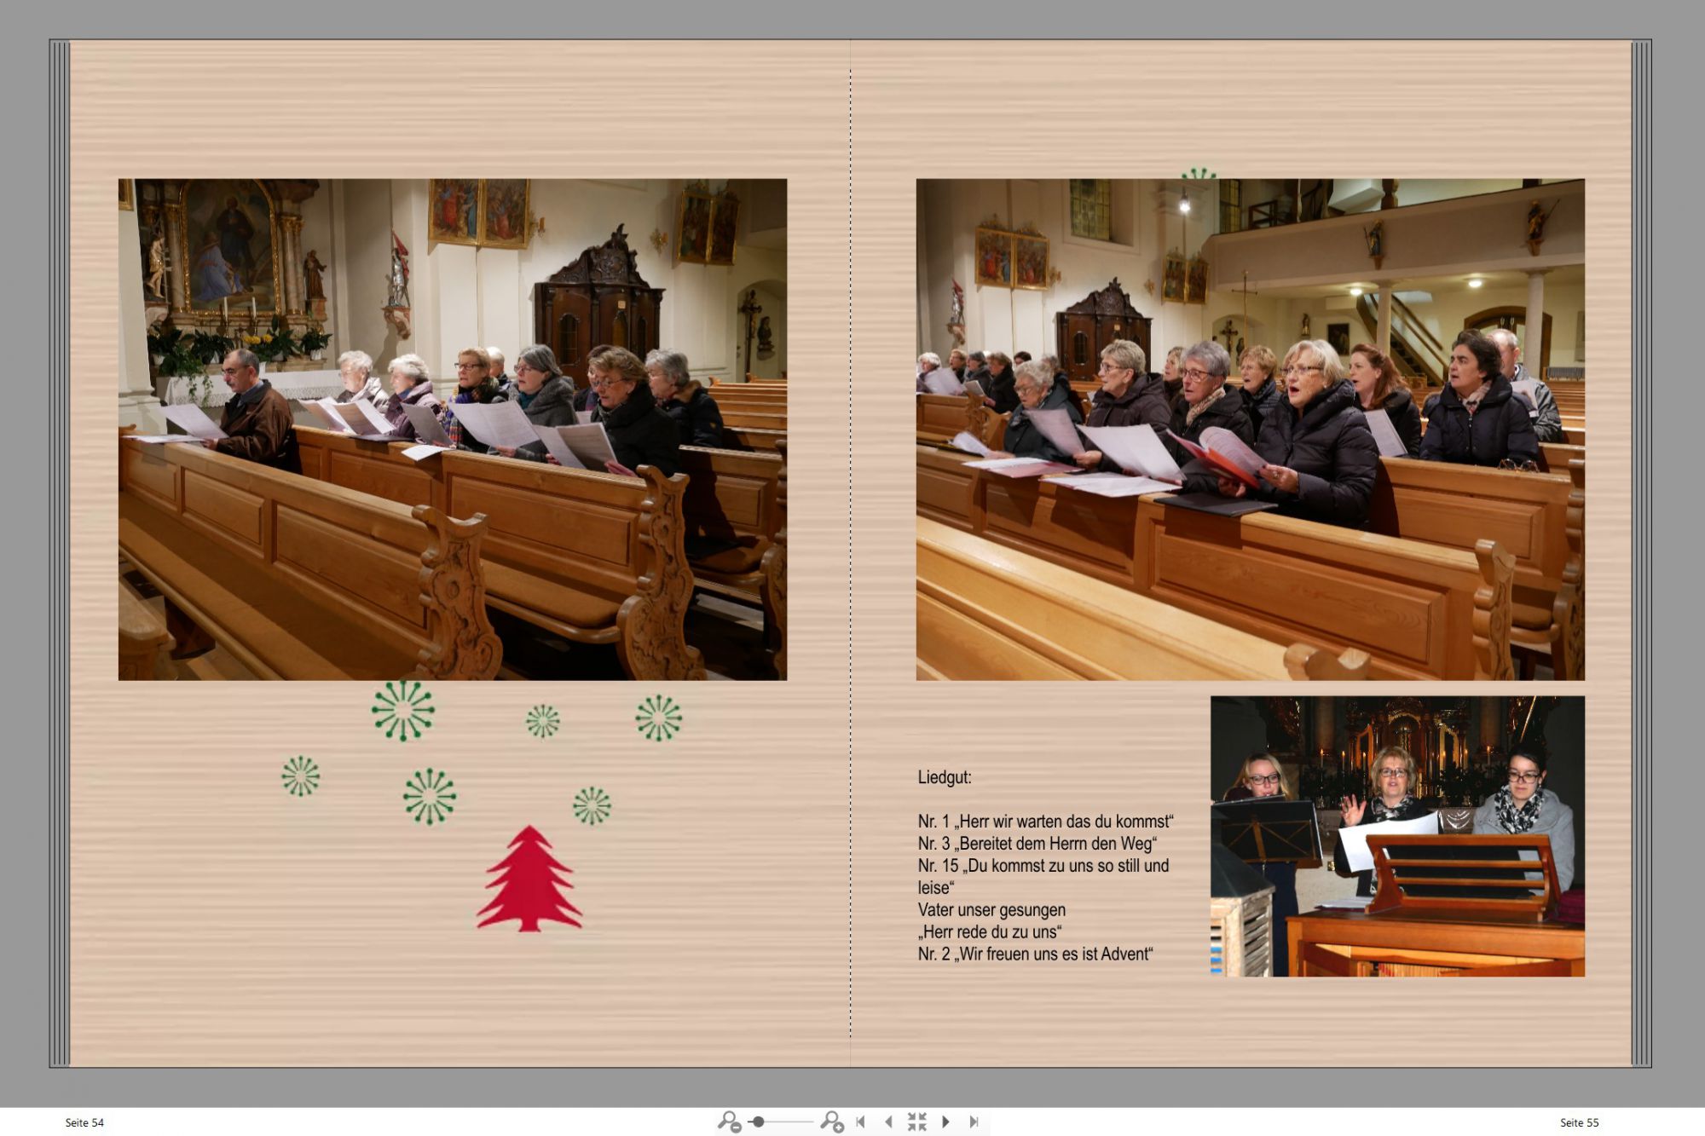This screenshot has width=1705, height=1136.
Task: Click 'Nr. 2 „Wir freuen uns es ist Advent“'
Action: point(1036,954)
